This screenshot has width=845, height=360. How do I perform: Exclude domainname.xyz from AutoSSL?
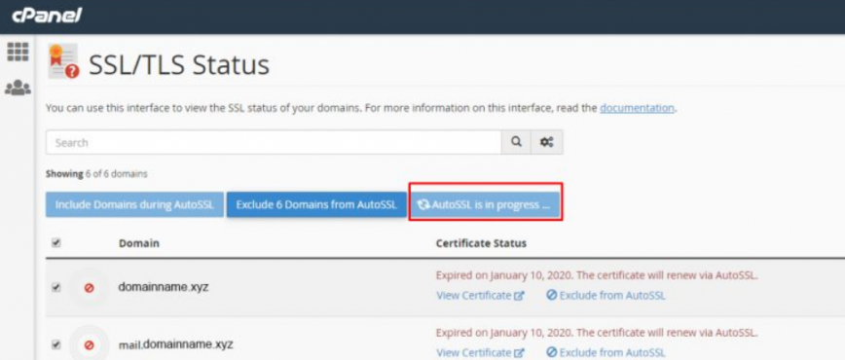606,296
